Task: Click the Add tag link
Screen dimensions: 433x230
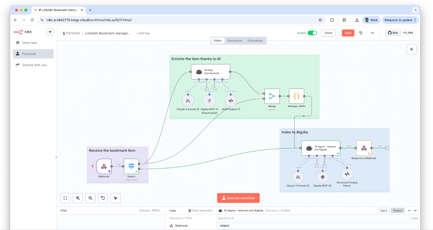Action: coord(143,33)
